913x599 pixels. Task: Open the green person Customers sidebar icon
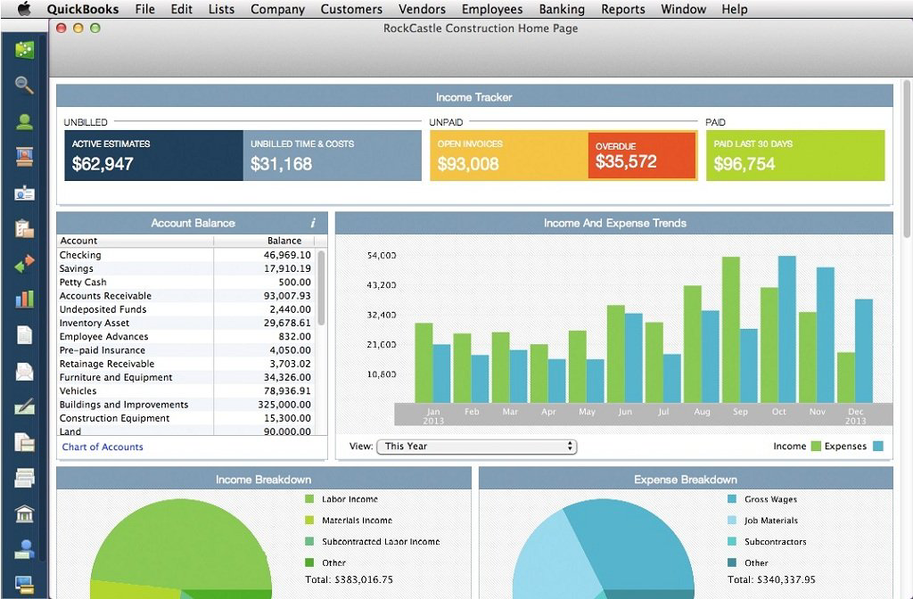pyautogui.click(x=24, y=121)
